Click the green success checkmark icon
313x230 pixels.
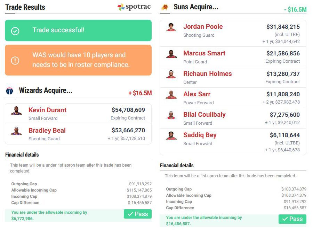pyautogui.click(x=15, y=30)
